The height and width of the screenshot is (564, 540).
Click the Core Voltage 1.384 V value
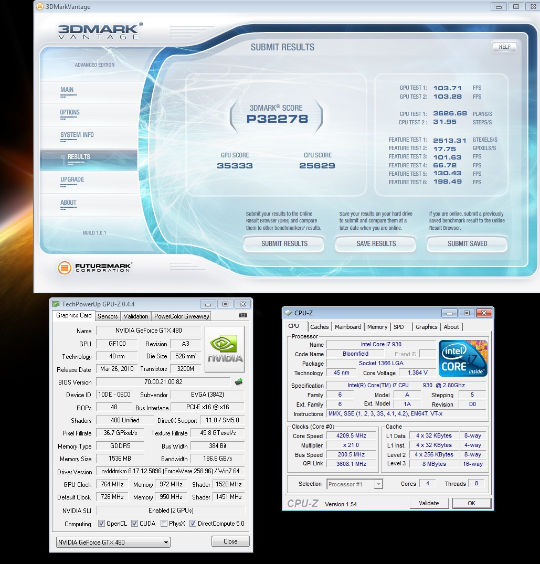417,373
